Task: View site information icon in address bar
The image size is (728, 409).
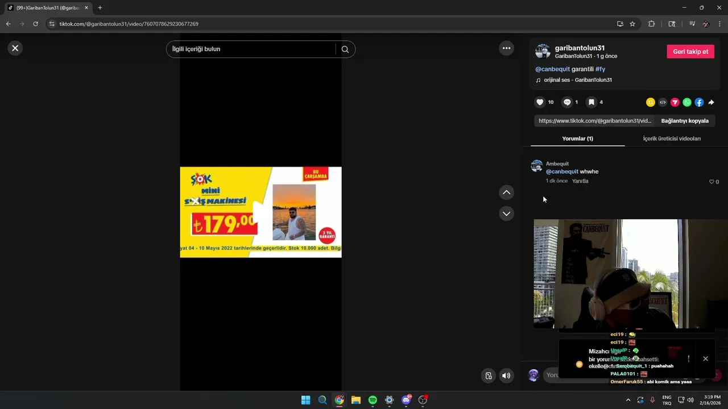Action: pos(52,24)
